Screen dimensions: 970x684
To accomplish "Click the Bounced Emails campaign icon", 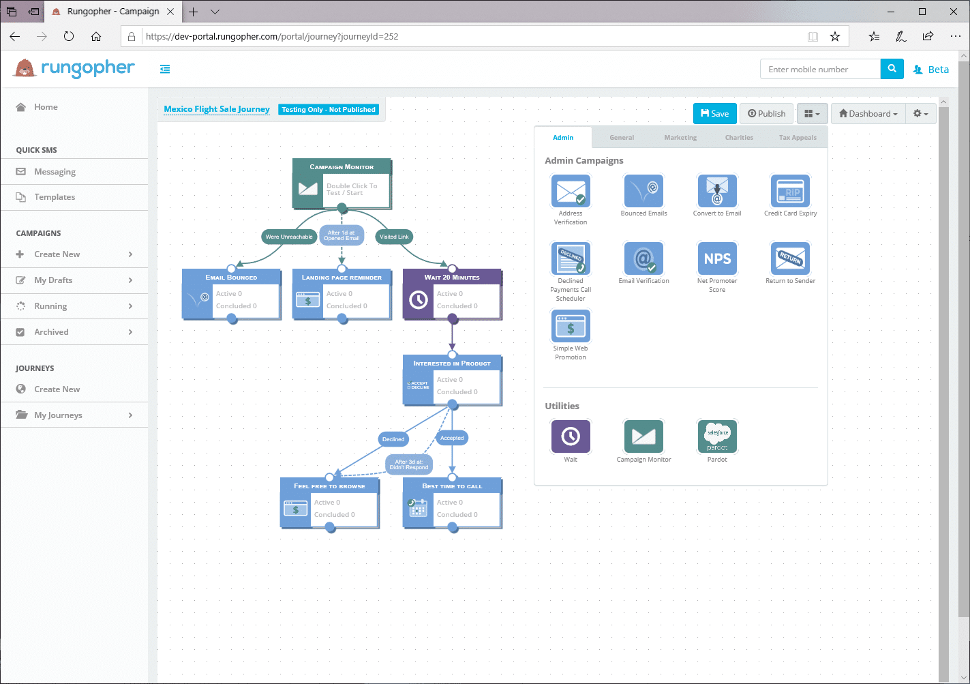I will (x=643, y=191).
